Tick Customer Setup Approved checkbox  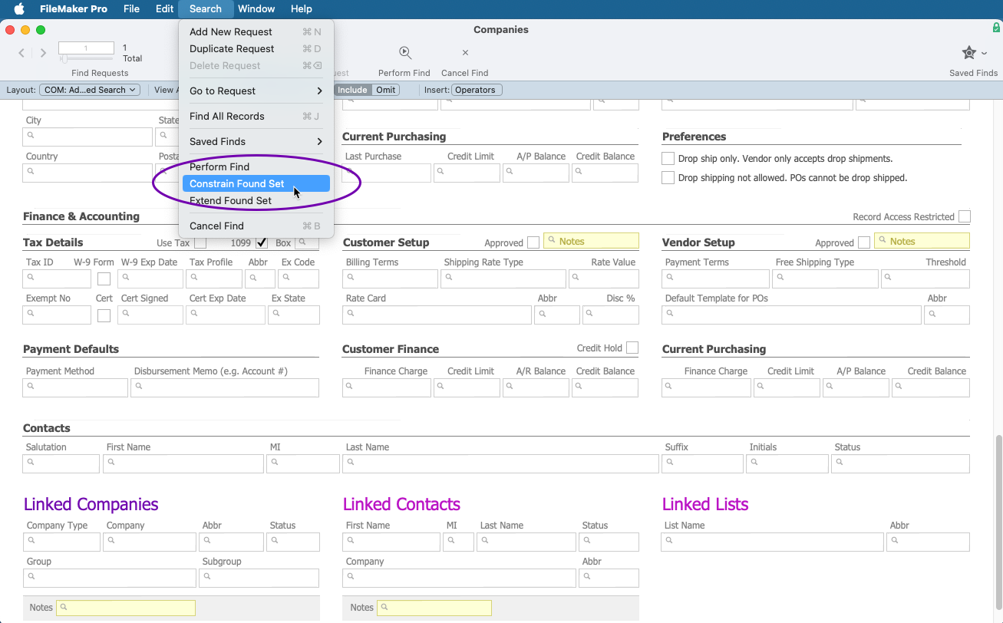tap(533, 242)
